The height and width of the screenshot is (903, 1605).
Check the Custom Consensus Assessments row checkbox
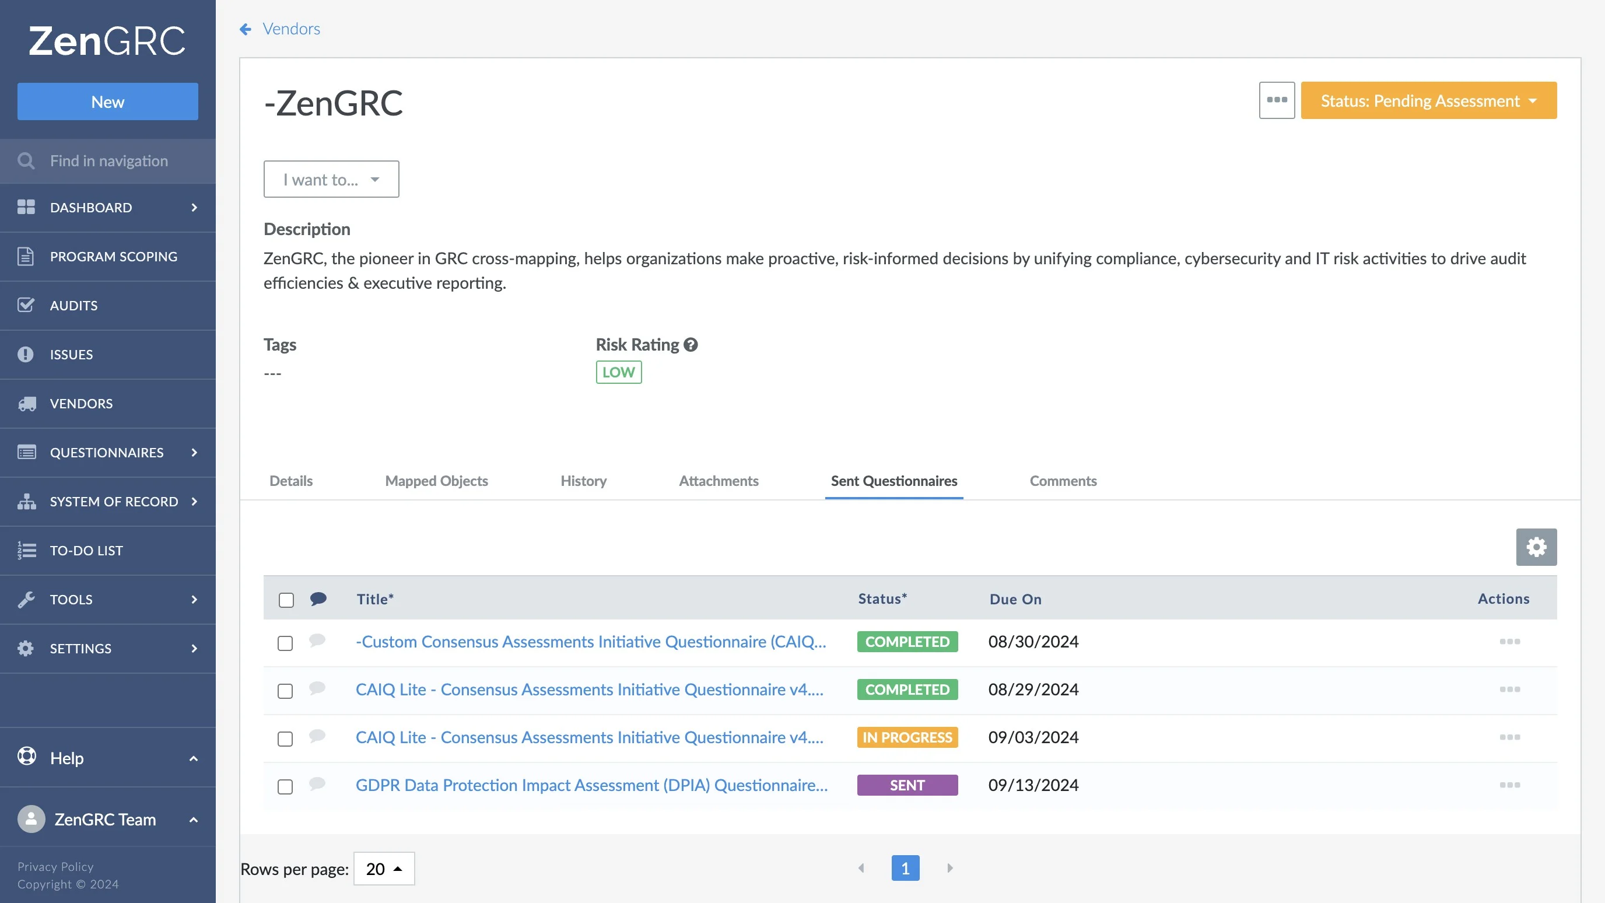pyautogui.click(x=285, y=643)
